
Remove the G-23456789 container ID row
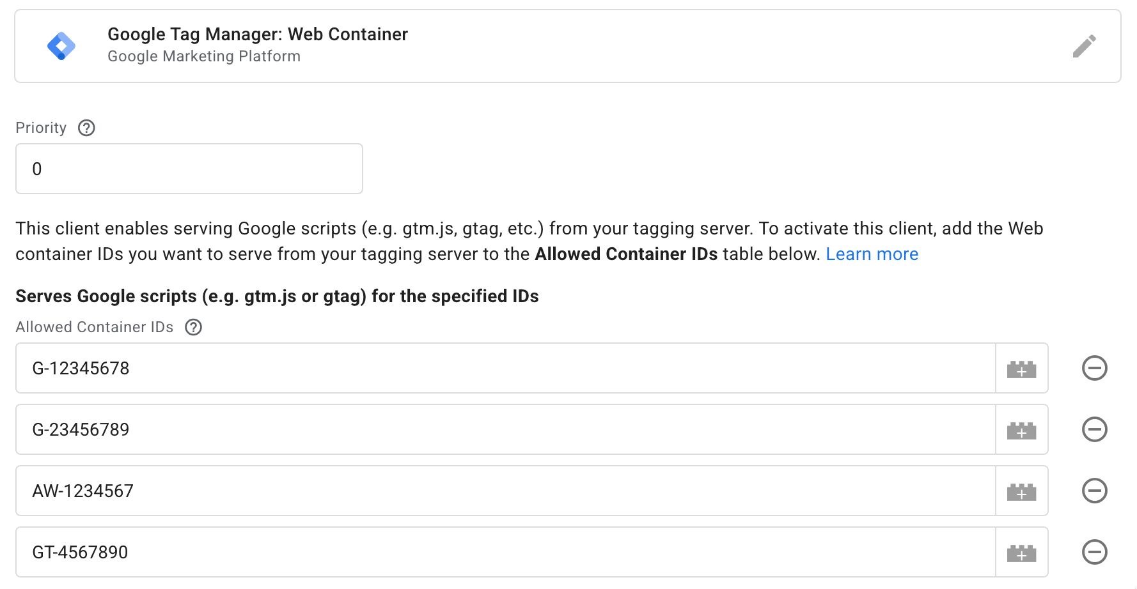tap(1094, 429)
